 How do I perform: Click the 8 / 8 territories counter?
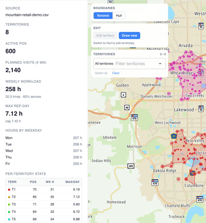point(163,54)
